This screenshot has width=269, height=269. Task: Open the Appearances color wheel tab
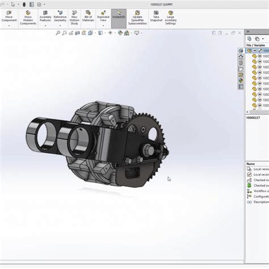[x=241, y=81]
